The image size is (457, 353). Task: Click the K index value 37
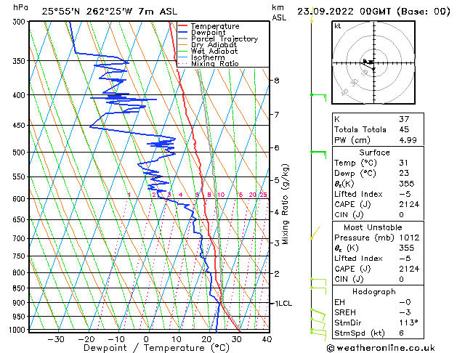[404, 119]
